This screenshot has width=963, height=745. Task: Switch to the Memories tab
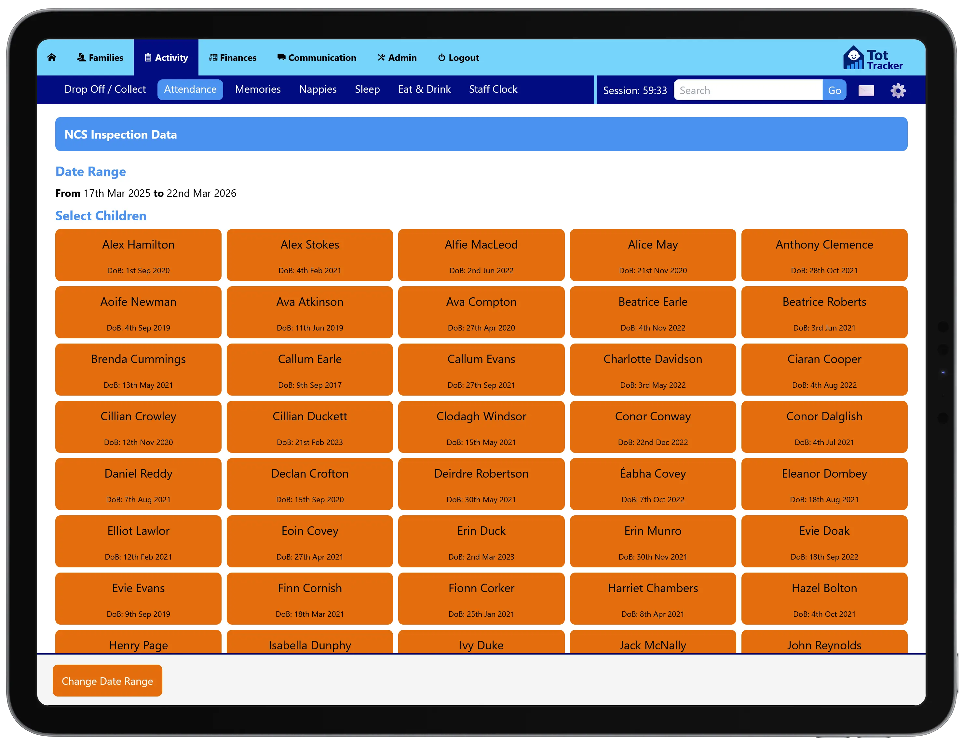[x=258, y=89]
